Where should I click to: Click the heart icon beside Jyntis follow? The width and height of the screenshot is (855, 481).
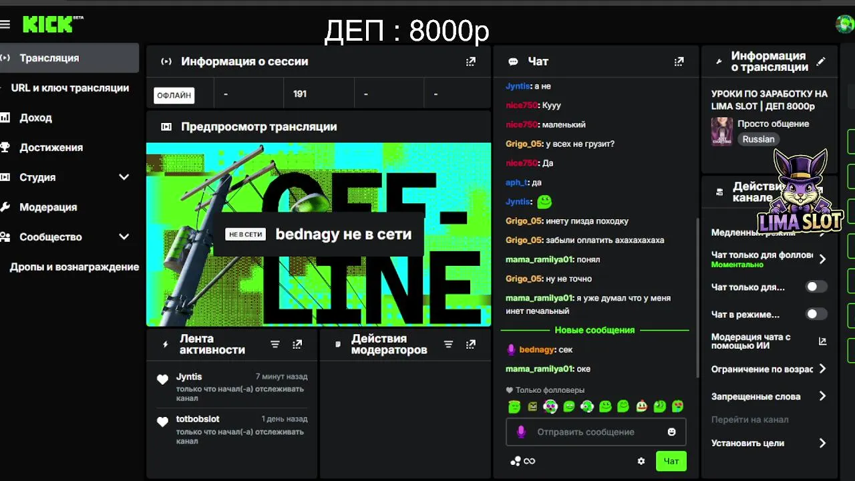pos(162,379)
